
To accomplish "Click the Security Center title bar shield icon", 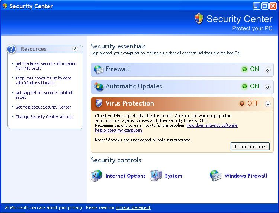I will [x=5, y=6].
